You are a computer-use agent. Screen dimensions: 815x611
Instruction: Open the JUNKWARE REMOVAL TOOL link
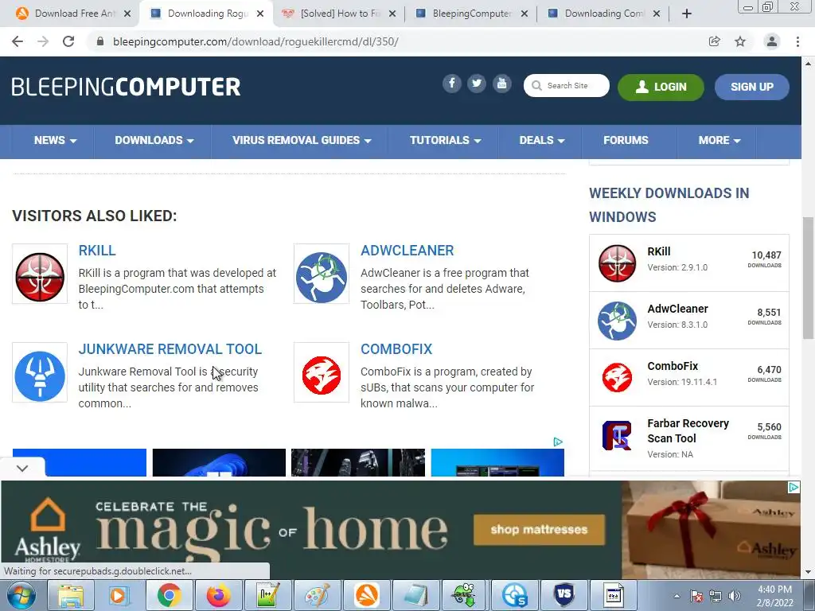tap(170, 349)
